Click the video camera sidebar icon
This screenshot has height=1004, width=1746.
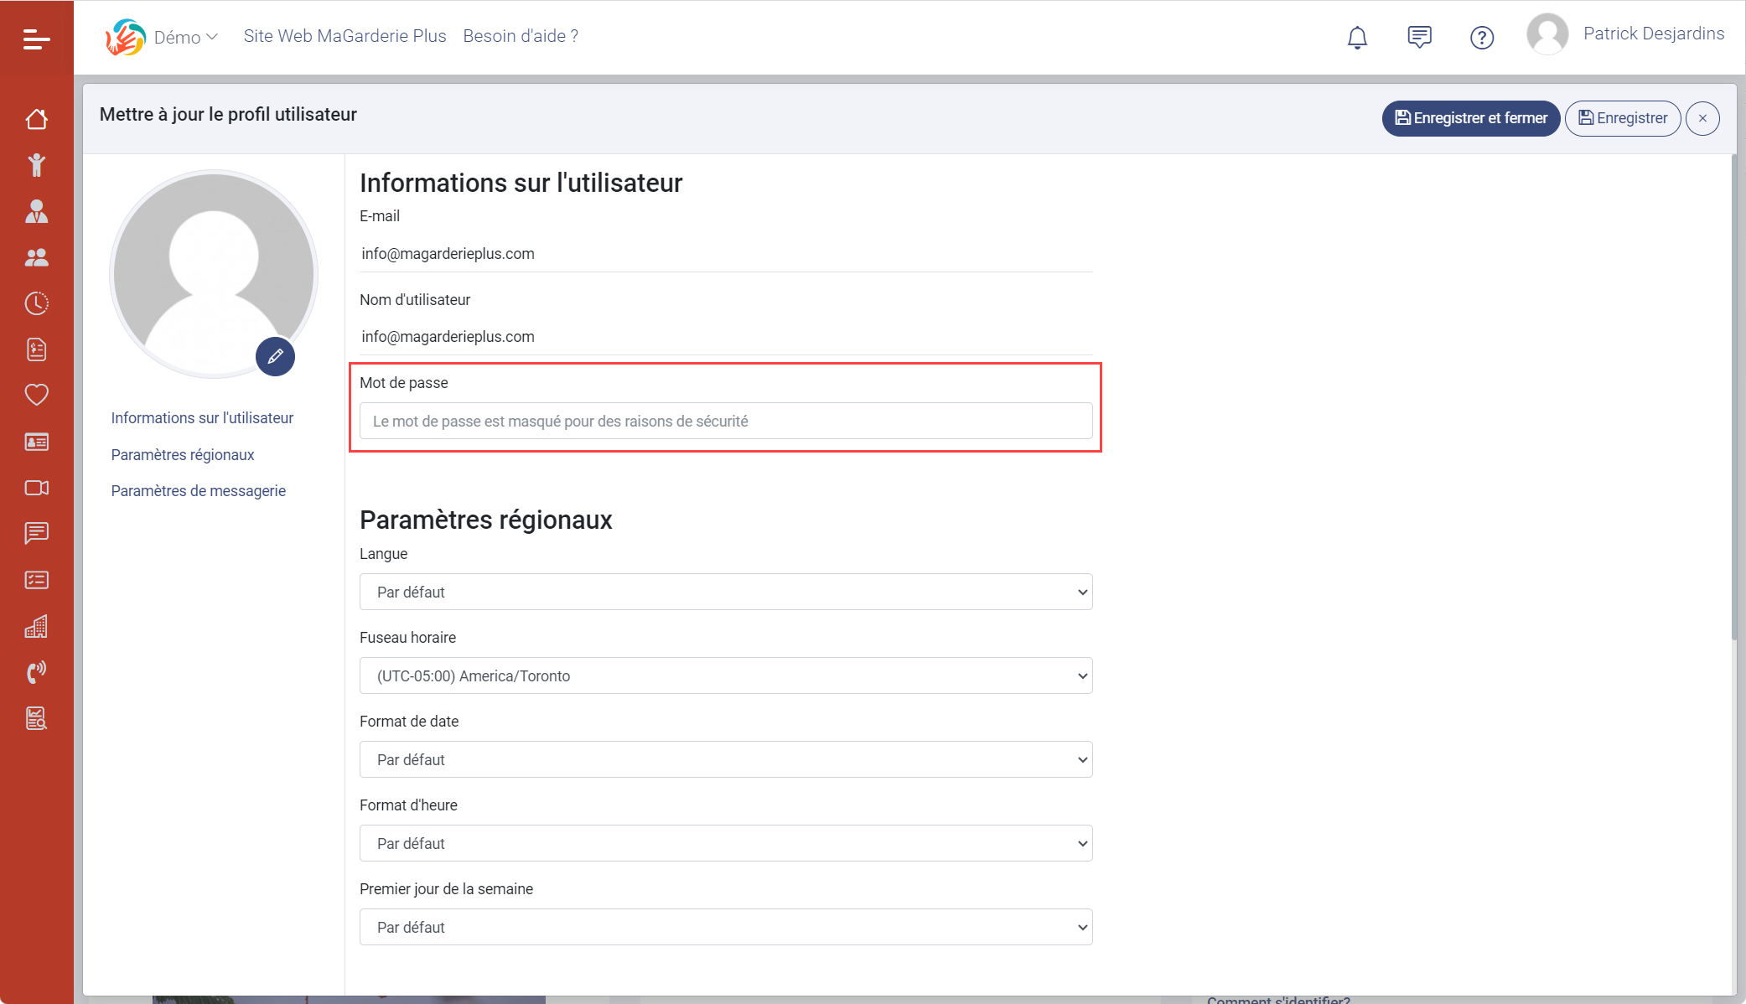tap(36, 488)
